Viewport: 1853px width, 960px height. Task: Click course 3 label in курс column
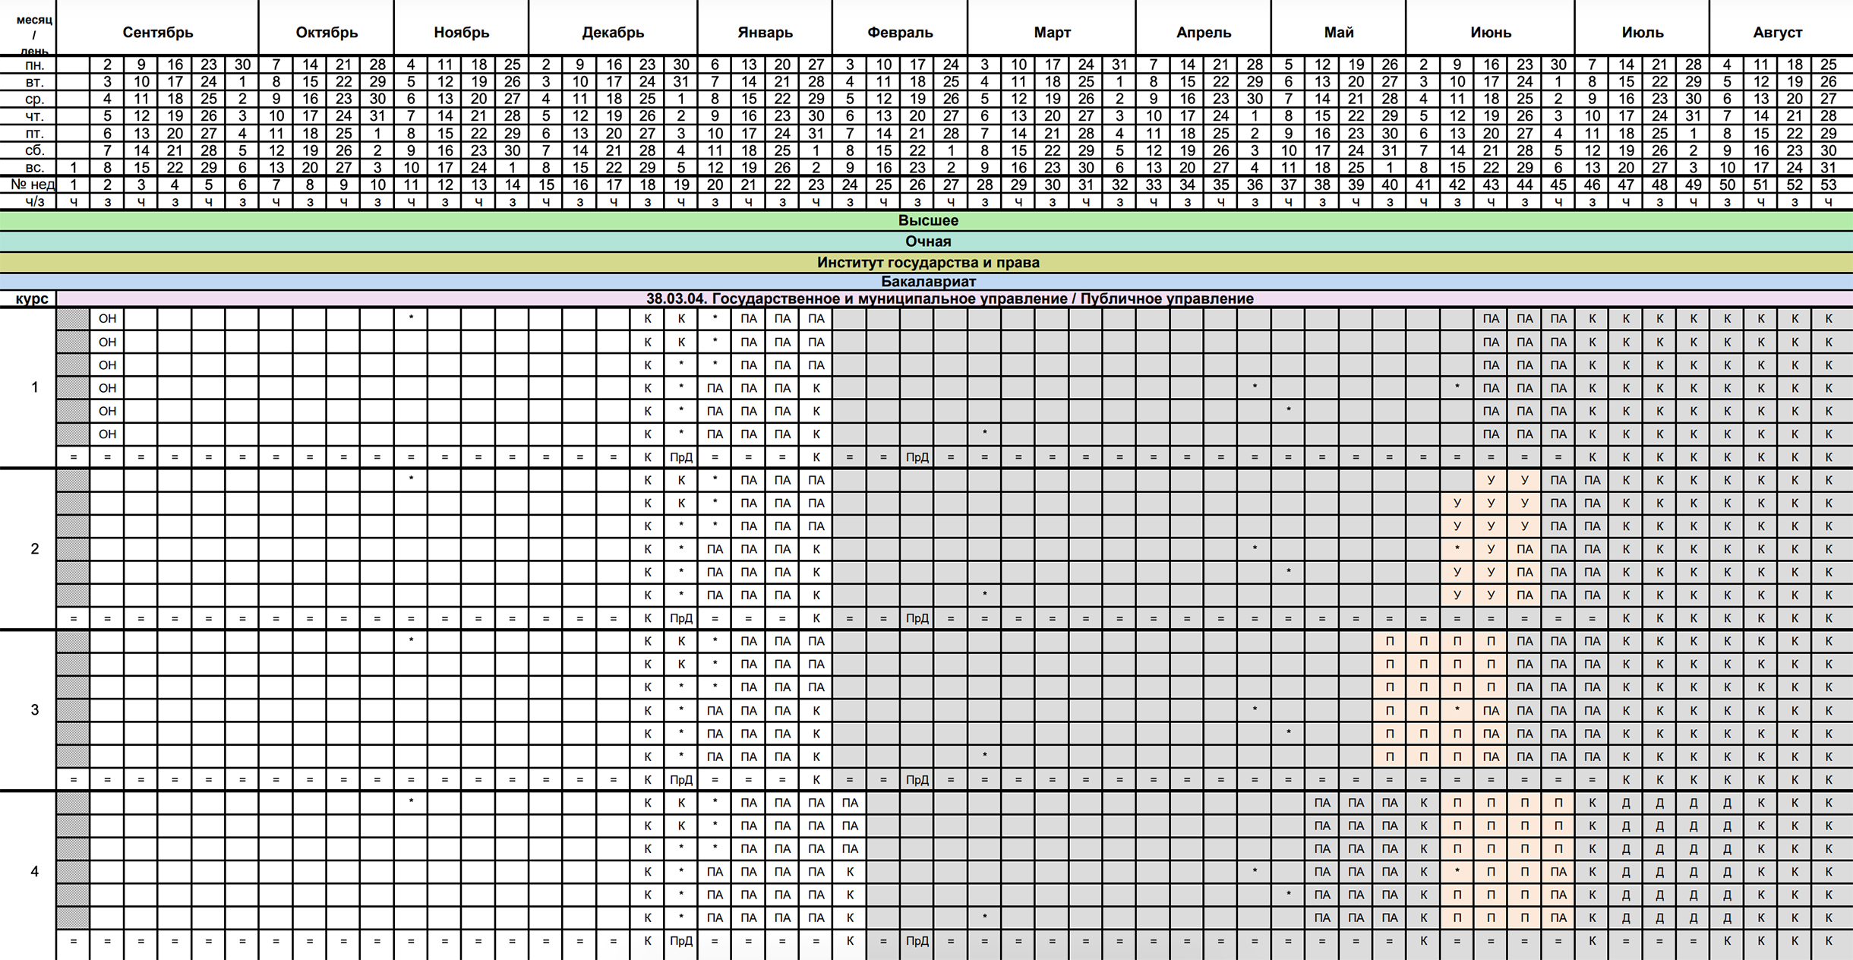tap(28, 710)
